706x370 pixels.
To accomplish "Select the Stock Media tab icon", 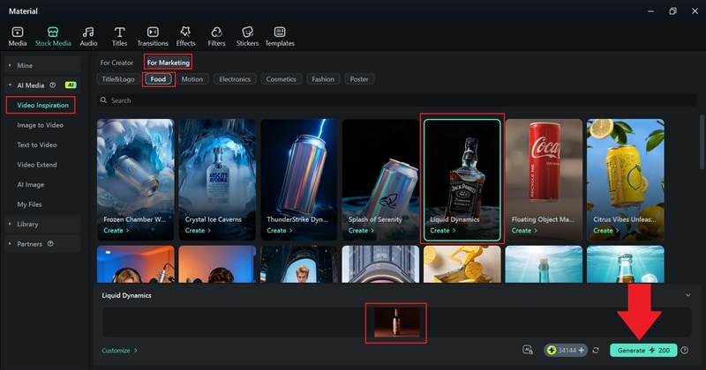I will (x=53, y=32).
